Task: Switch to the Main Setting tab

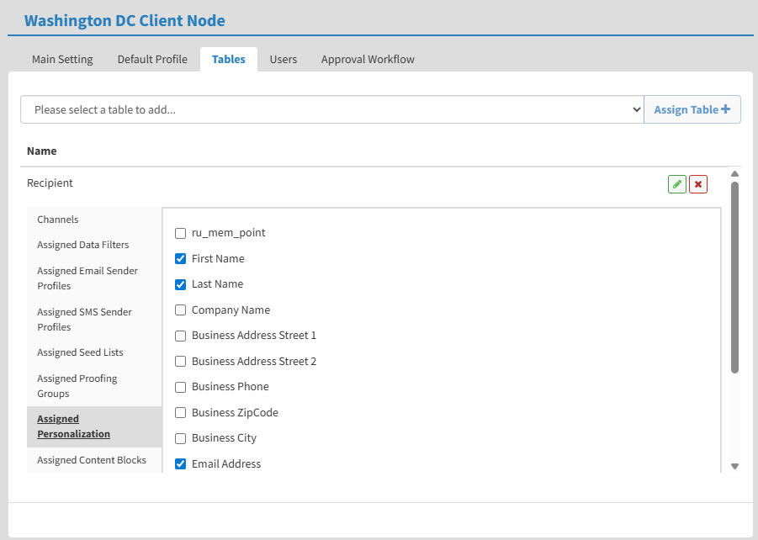Action: pos(62,60)
